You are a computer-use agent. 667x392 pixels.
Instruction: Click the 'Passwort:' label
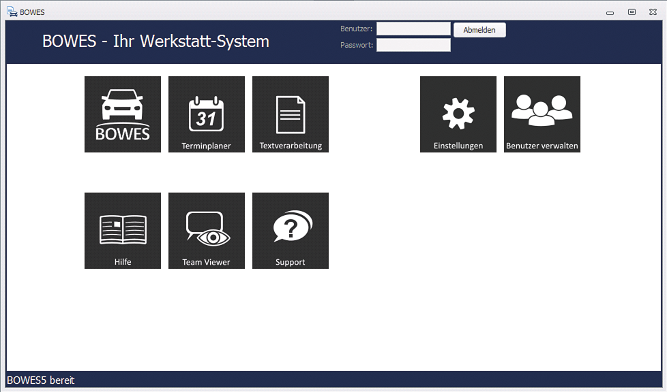pos(356,45)
